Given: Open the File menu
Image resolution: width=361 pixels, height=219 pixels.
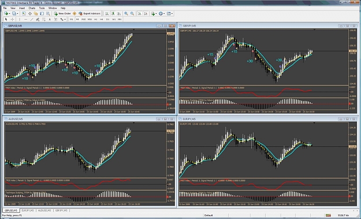Looking at the screenshot, I should pos(5,8).
